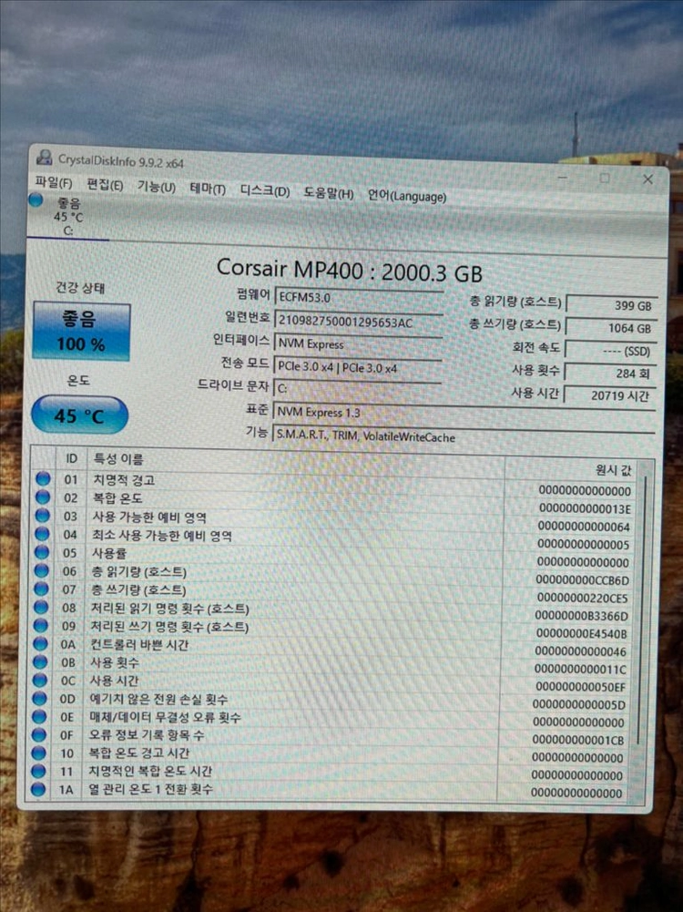The height and width of the screenshot is (912, 683).
Task: Click the status orb for row 0B 사용 횟수
Action: coord(40,661)
